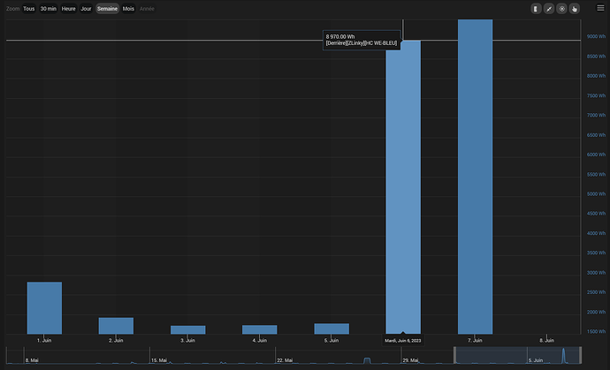The width and height of the screenshot is (610, 370).
Task: Click the 3. Juin bar
Action: (188, 329)
